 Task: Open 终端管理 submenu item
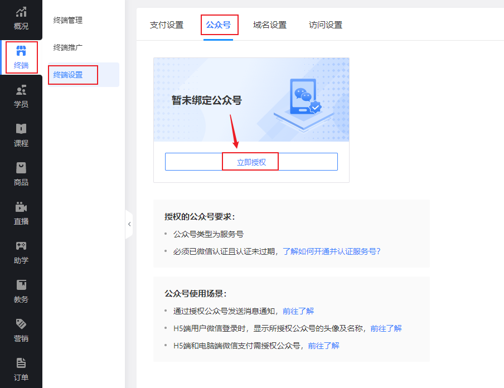(x=68, y=20)
